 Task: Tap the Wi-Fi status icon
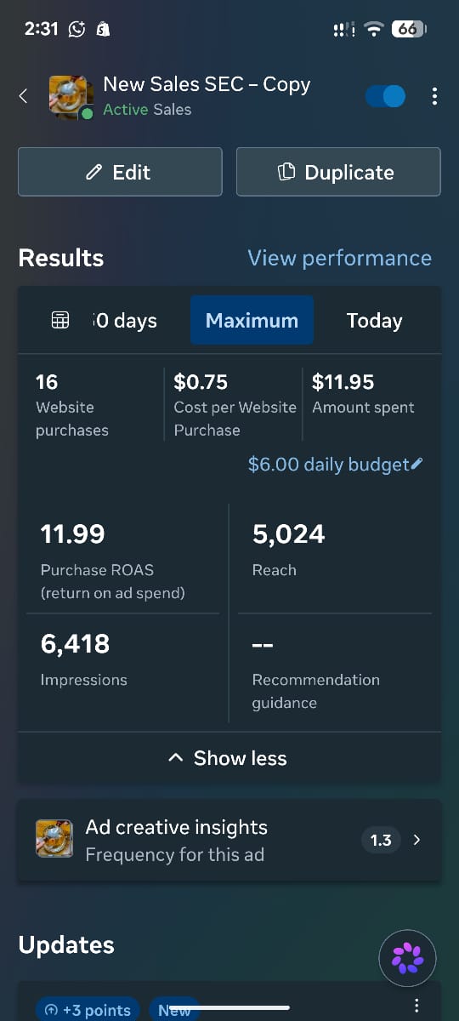(373, 29)
